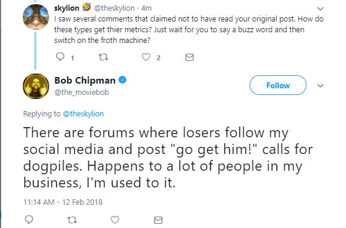Reply to skylion's tweet via speech bubble
Screen dimensions: 346x228
click(60, 57)
